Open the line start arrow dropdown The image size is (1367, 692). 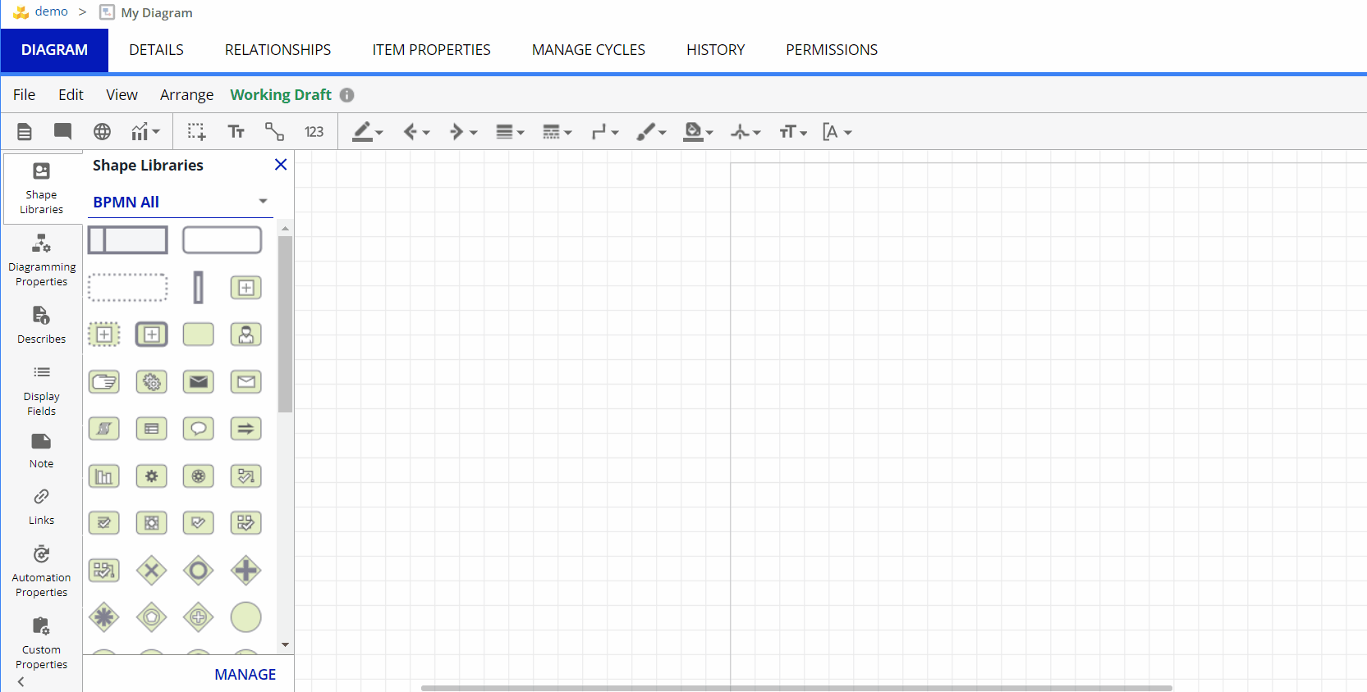(x=416, y=131)
